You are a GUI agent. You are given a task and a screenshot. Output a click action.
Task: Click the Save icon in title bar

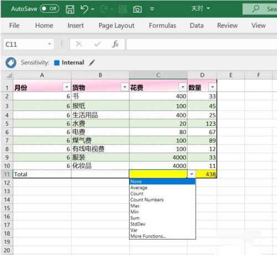[x=70, y=9]
